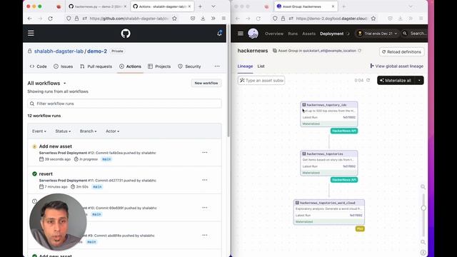The height and width of the screenshot is (257, 457).
Task: Open Firefox menu in GitHub window
Action: [x=224, y=19]
